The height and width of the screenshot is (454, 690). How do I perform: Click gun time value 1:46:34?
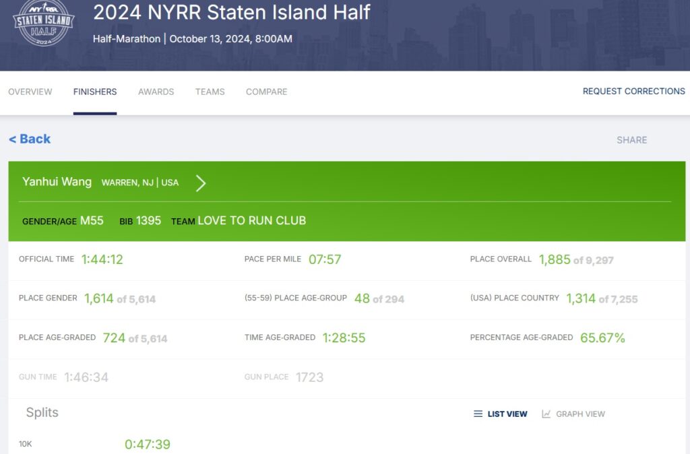[86, 377]
